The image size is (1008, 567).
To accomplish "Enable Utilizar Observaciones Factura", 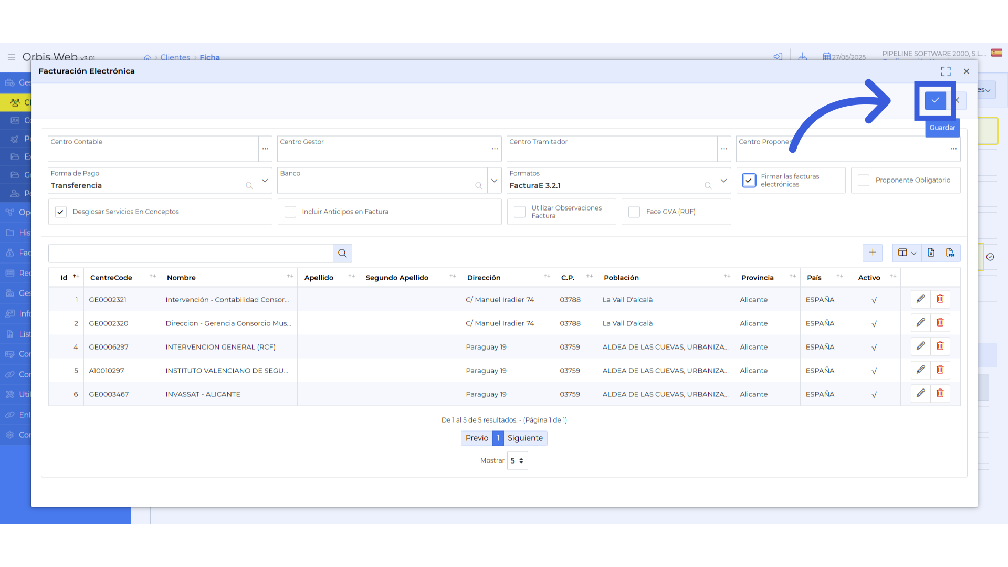I will coord(520,212).
